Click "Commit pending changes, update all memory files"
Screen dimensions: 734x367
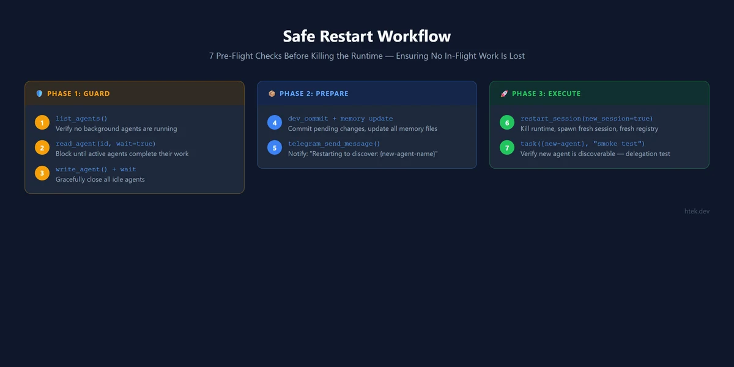click(363, 128)
